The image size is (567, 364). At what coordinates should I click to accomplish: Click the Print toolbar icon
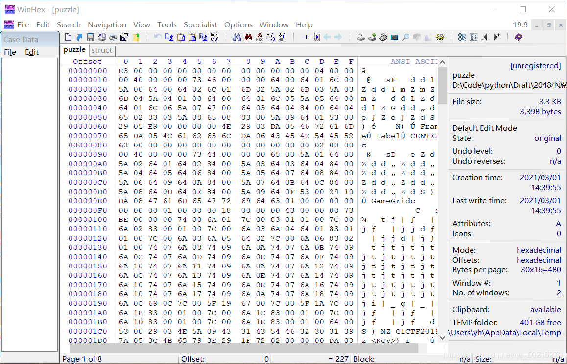click(113, 37)
